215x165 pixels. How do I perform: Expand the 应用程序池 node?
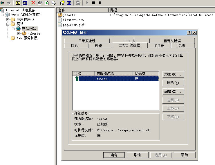pyautogui.click(x=8, y=19)
